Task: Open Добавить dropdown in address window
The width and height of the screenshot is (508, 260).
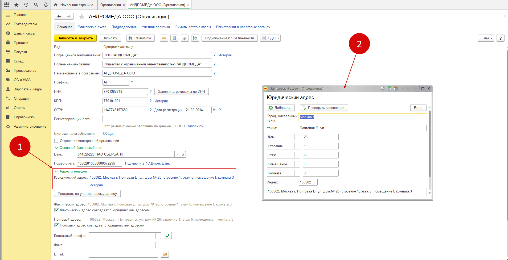Action: point(281,108)
